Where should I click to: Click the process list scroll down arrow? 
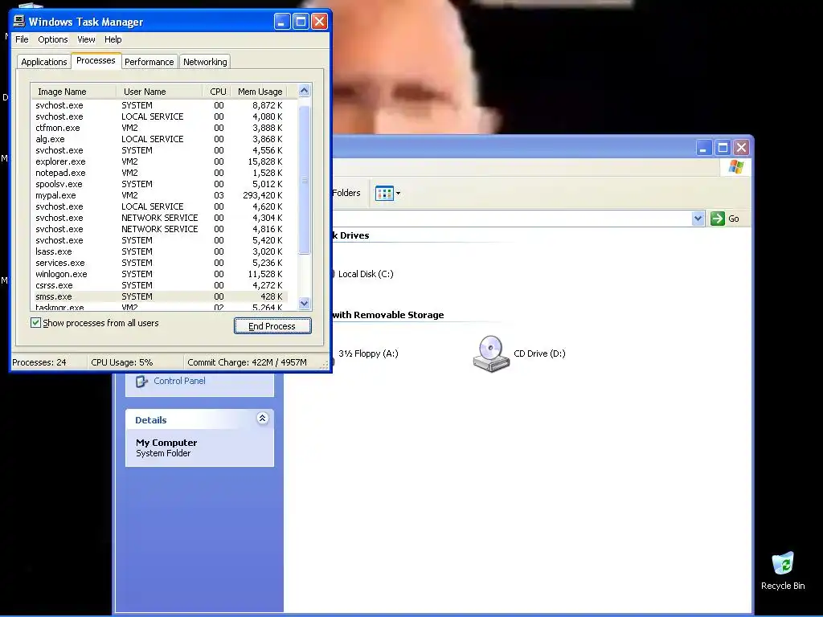[305, 303]
